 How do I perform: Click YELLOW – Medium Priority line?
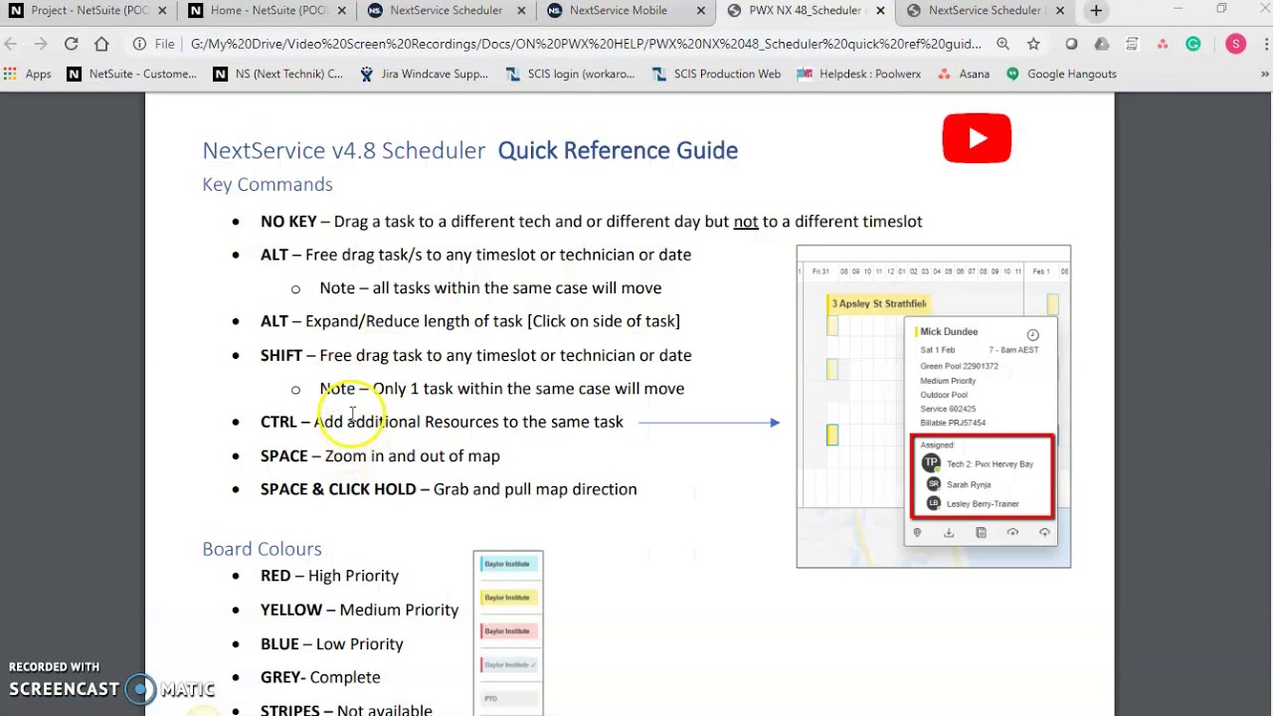tap(359, 610)
